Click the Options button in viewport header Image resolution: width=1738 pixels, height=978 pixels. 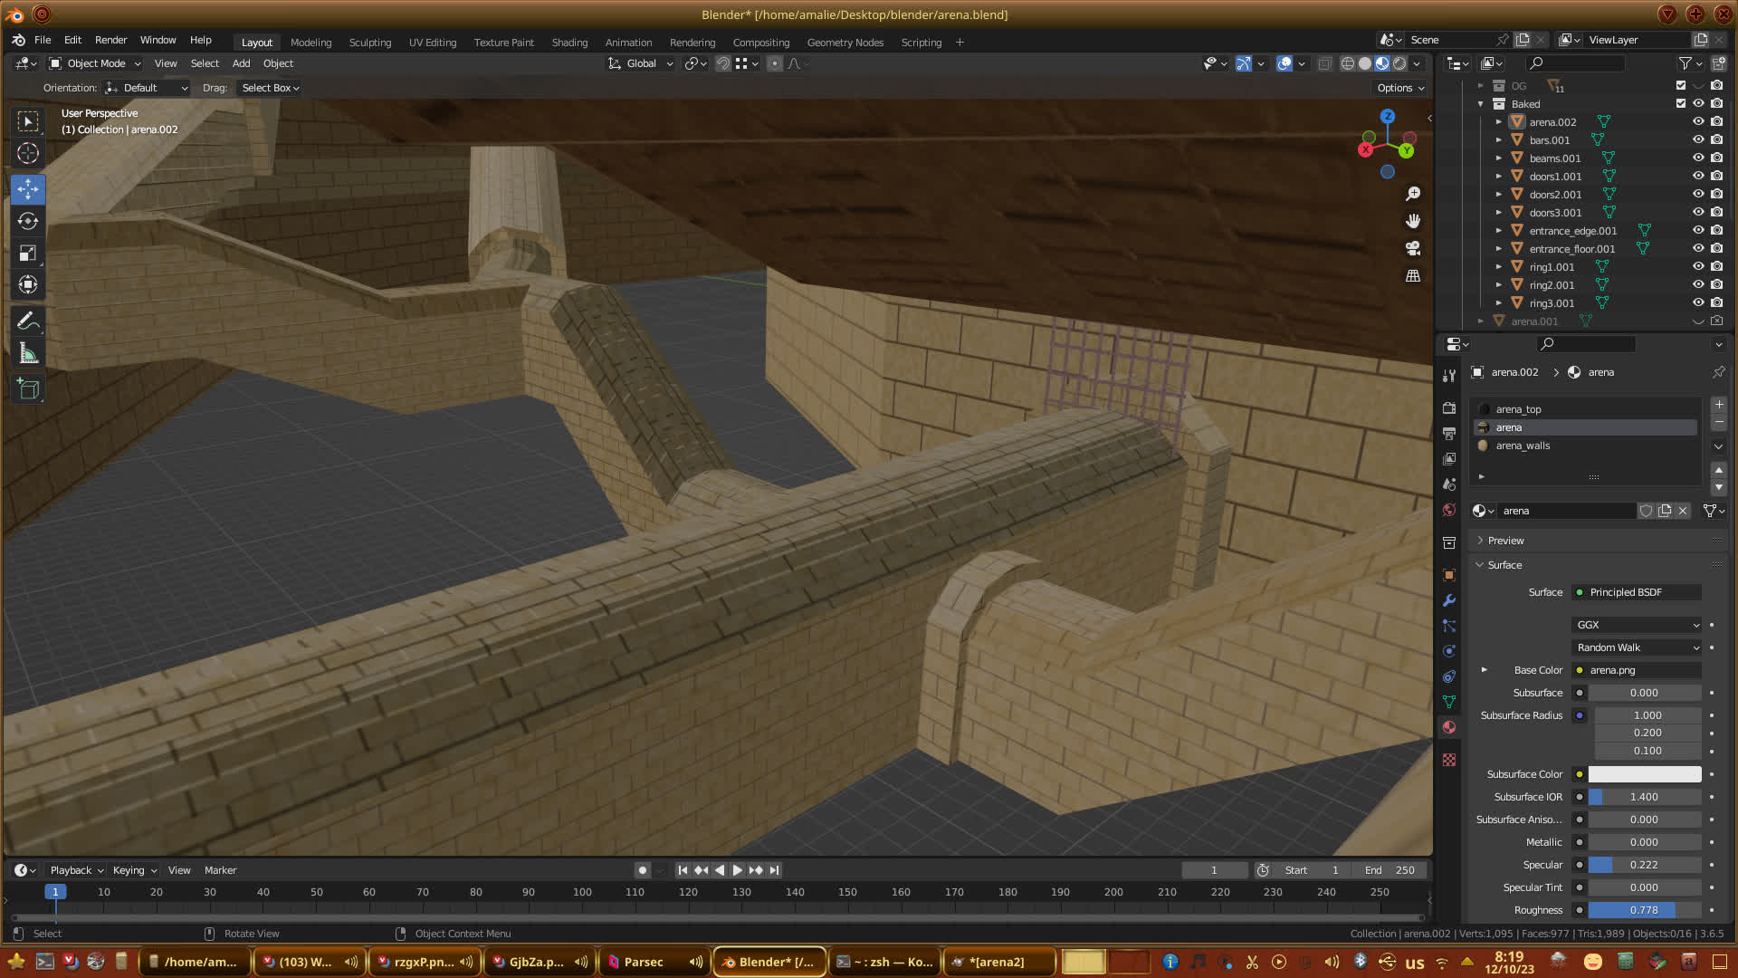pos(1400,88)
